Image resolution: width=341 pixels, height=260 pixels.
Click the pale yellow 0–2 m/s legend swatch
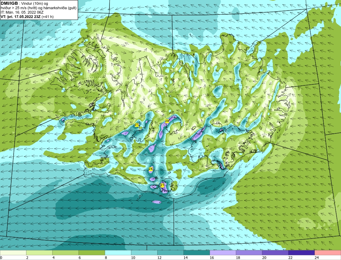(x=13, y=253)
